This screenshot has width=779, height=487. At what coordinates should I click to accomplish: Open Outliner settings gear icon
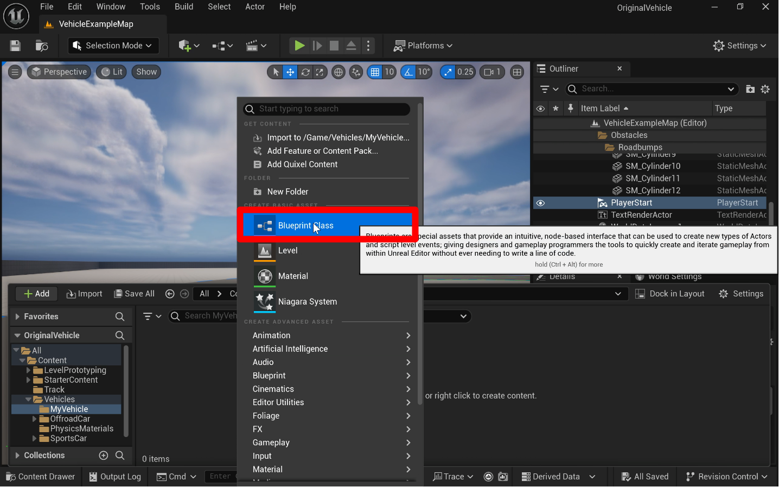[x=765, y=89]
